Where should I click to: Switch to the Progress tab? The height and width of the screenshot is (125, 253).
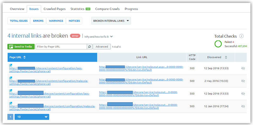pos(131,9)
